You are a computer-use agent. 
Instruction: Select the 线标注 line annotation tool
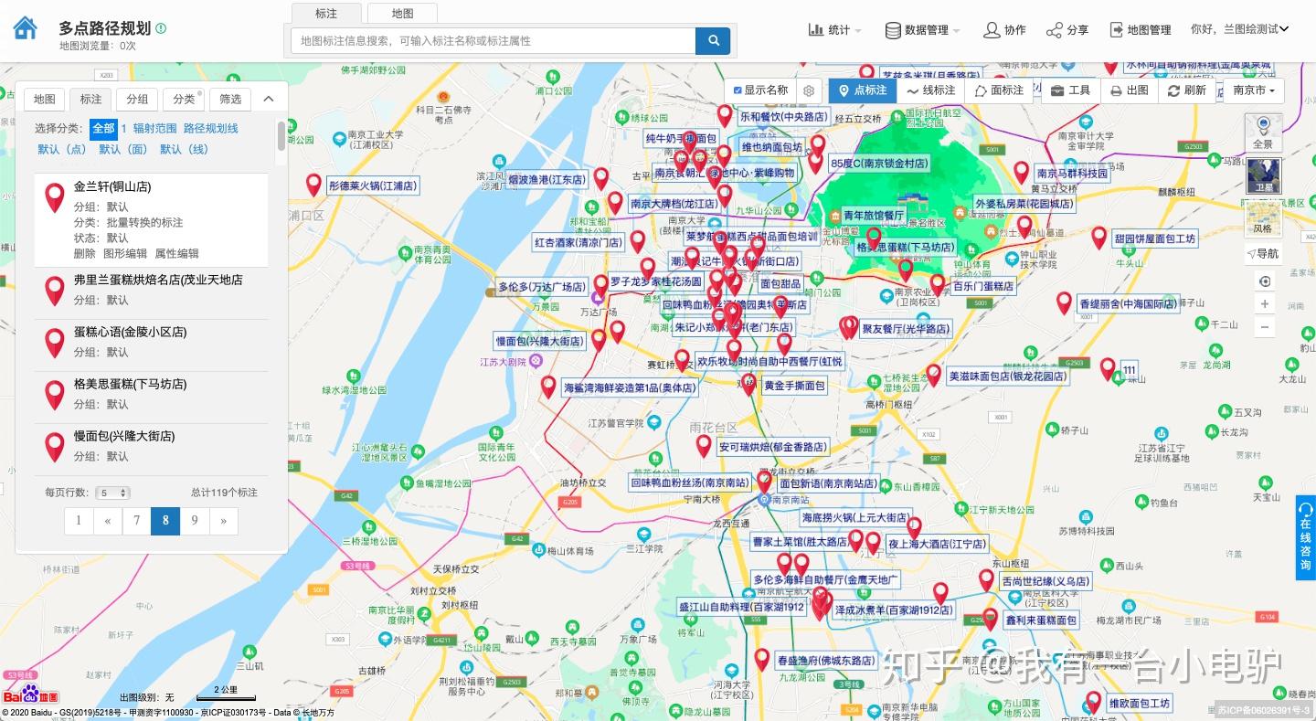pos(930,90)
